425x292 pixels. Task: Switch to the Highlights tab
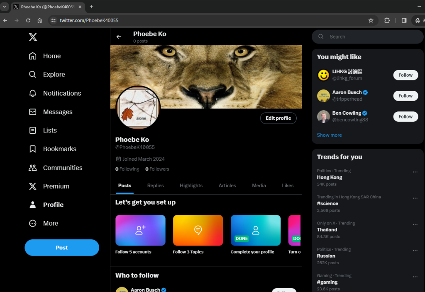click(191, 186)
